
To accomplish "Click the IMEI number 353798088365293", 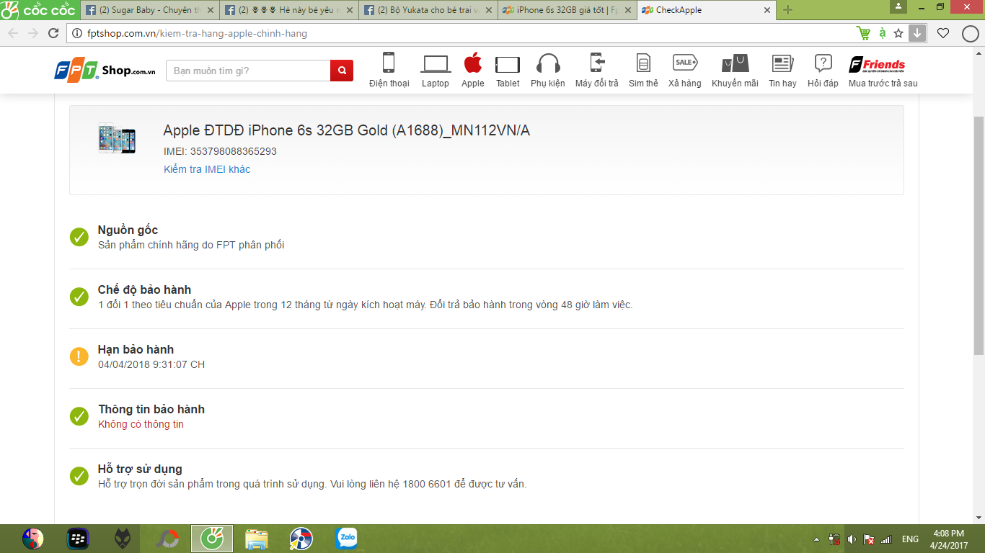I will (234, 151).
